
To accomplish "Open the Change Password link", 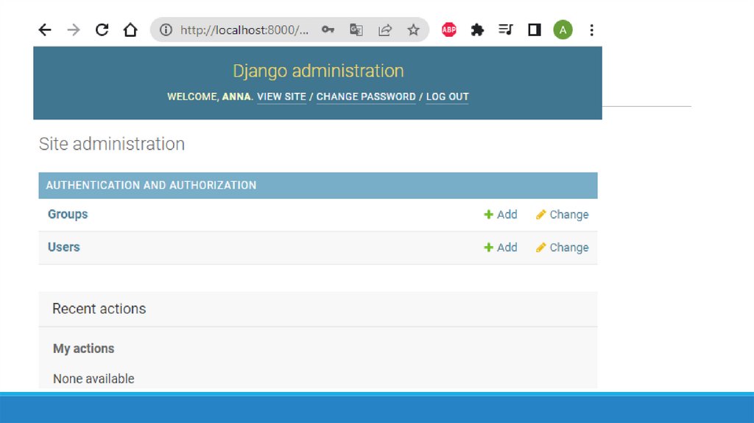I will (x=366, y=97).
